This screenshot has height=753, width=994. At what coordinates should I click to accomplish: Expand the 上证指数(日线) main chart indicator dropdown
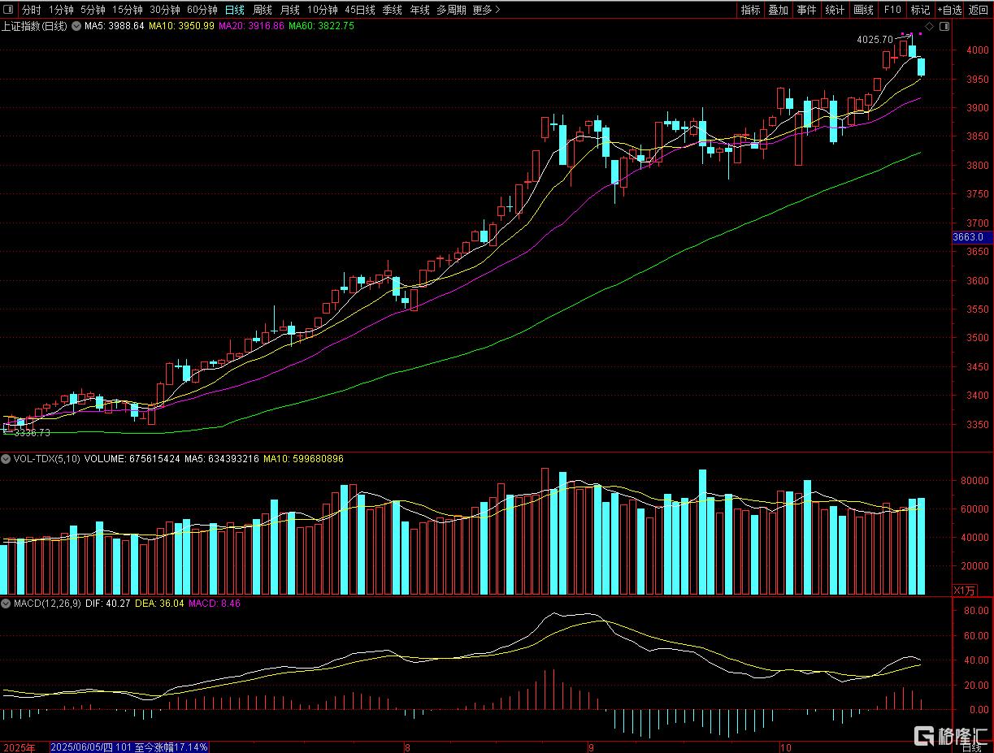point(78,26)
